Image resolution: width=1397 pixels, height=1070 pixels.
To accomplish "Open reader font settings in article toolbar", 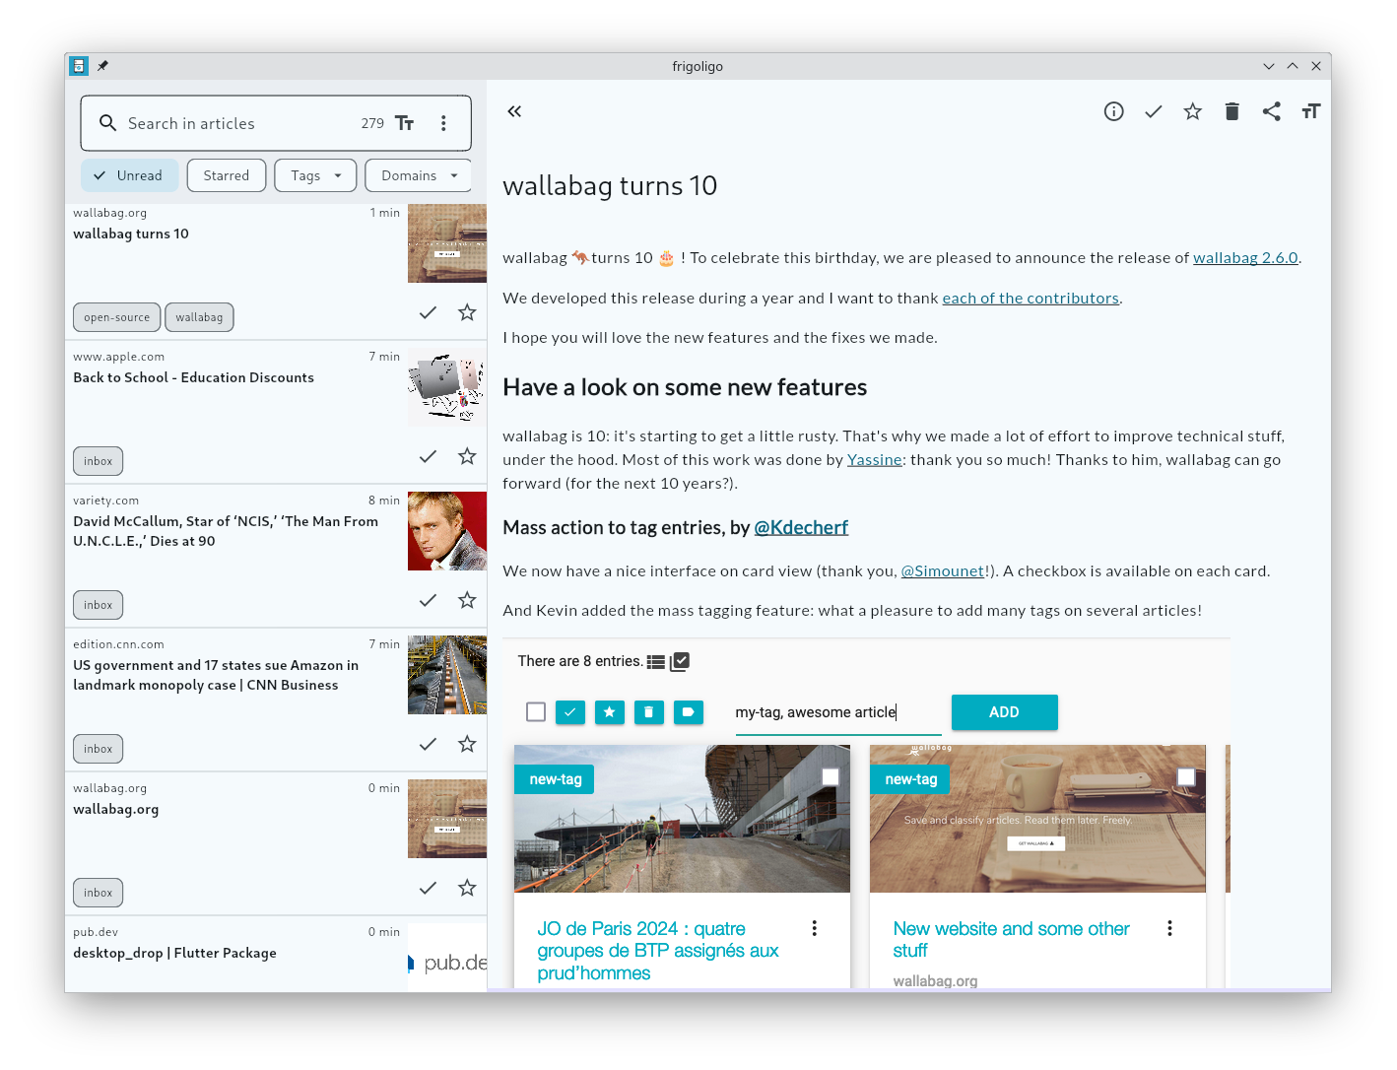I will click(1310, 111).
